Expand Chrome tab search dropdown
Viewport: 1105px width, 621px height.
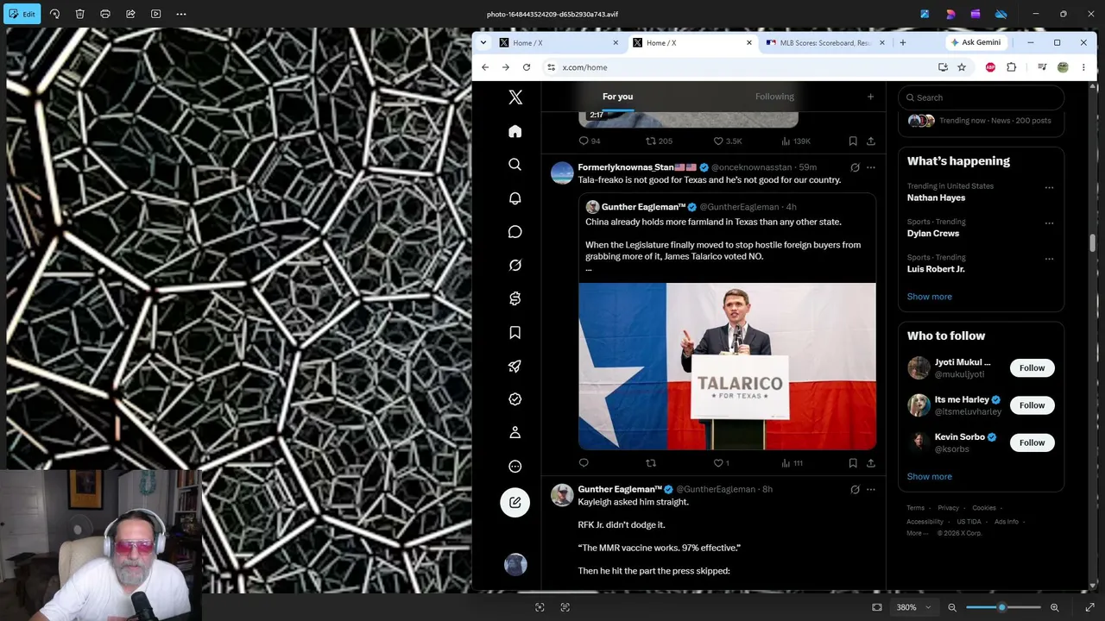coord(483,42)
